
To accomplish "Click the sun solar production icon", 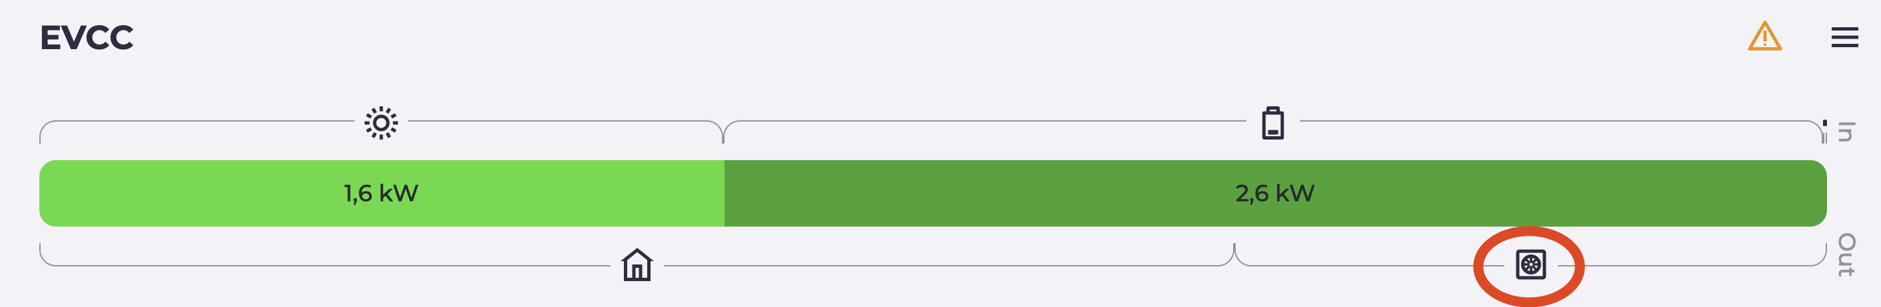I will point(381,123).
